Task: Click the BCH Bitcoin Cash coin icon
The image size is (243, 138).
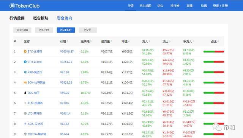Action: coord(25,82)
